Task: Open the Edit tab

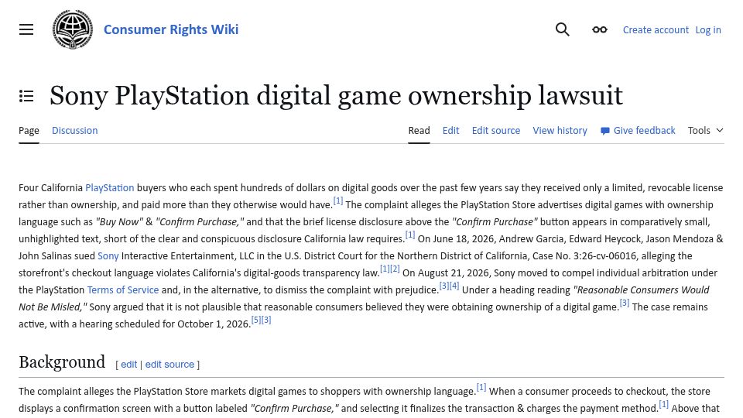Action: pos(450,130)
